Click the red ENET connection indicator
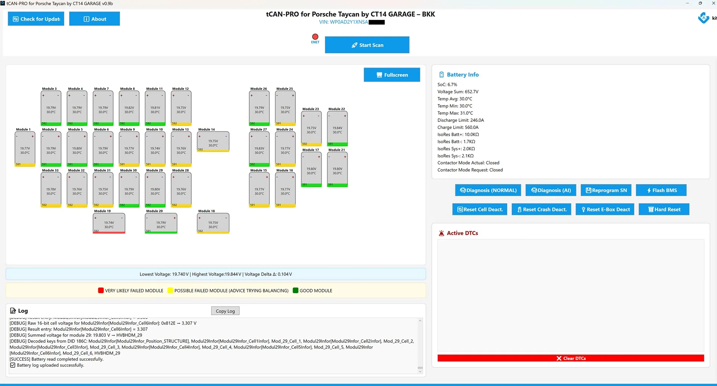 315,37
